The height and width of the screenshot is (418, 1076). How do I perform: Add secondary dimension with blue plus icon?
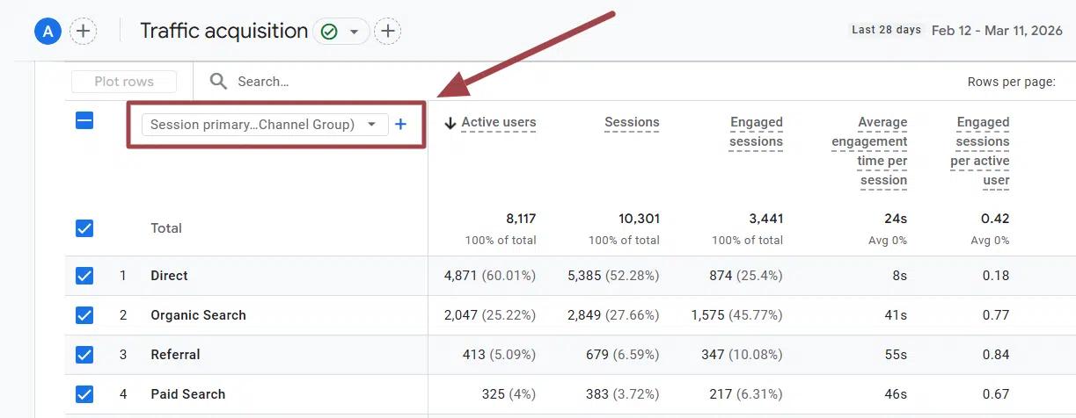[x=400, y=125]
